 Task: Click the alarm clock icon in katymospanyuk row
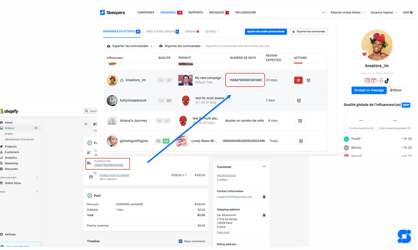point(299,100)
